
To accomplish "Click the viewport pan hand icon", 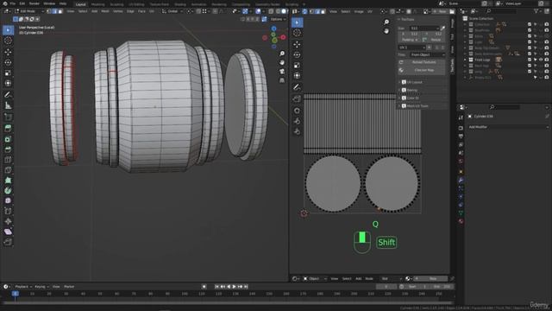I will click(282, 62).
